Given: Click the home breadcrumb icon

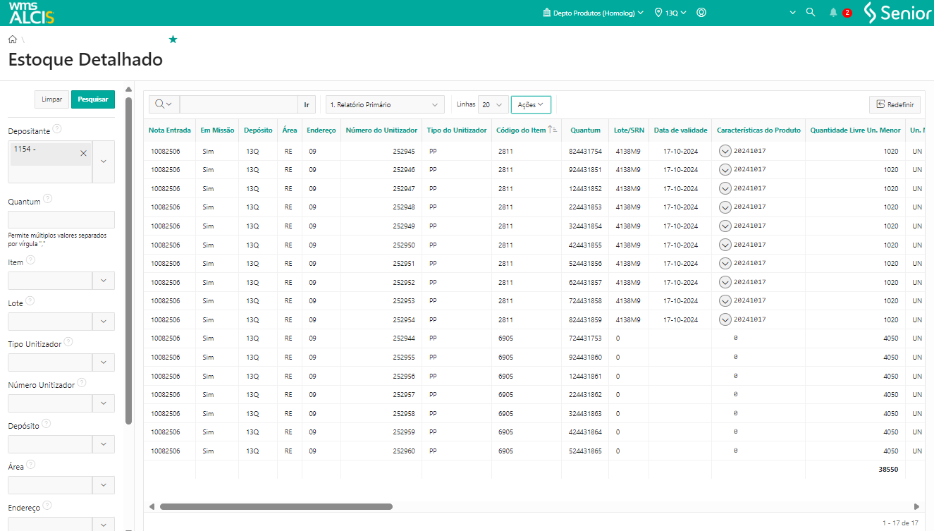Looking at the screenshot, I should click(x=13, y=39).
